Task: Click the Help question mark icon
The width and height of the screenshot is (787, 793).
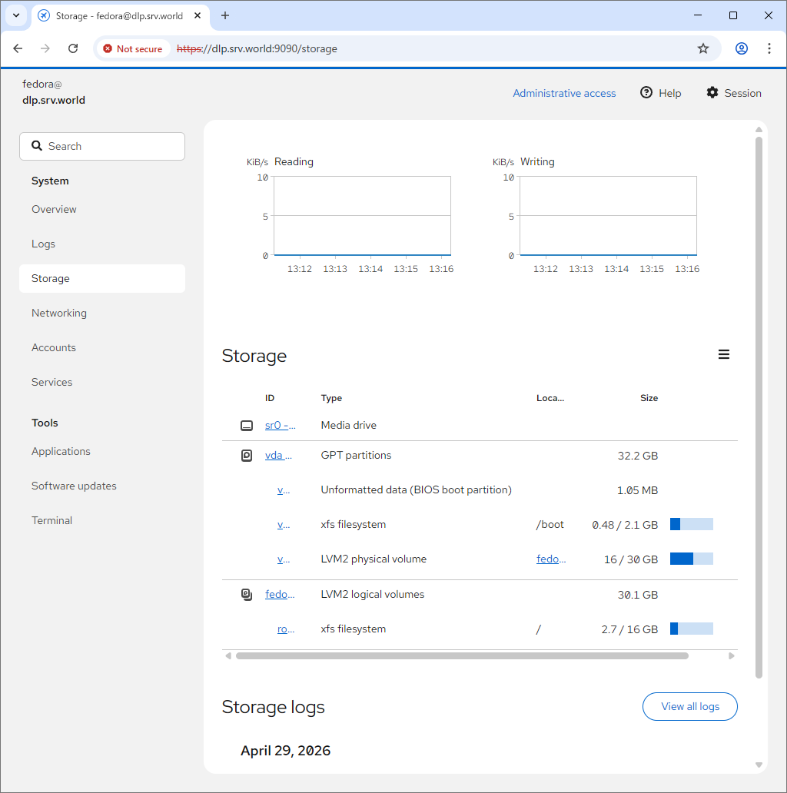Action: tap(646, 92)
